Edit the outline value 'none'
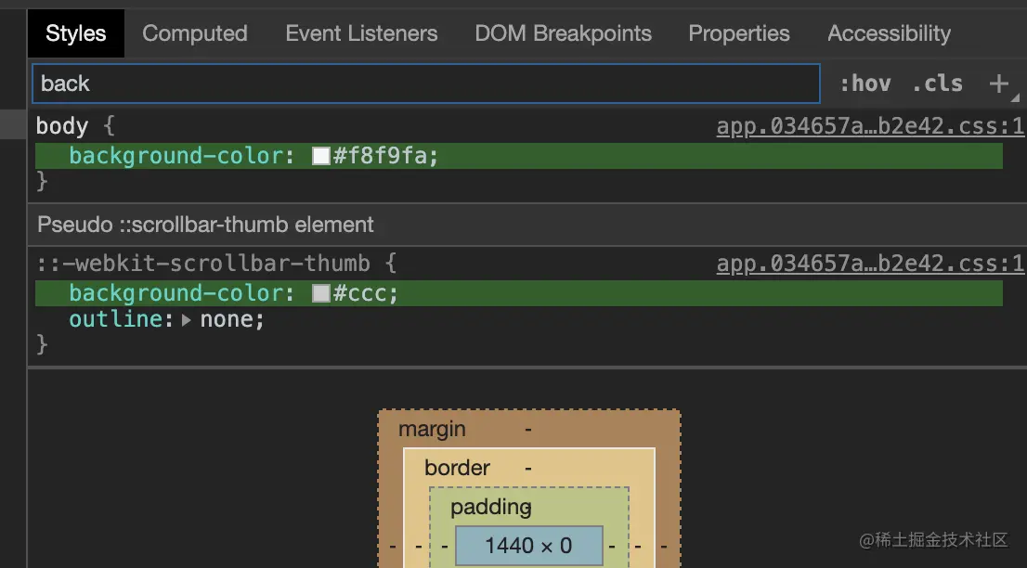Image resolution: width=1027 pixels, height=568 pixels. pyautogui.click(x=227, y=320)
